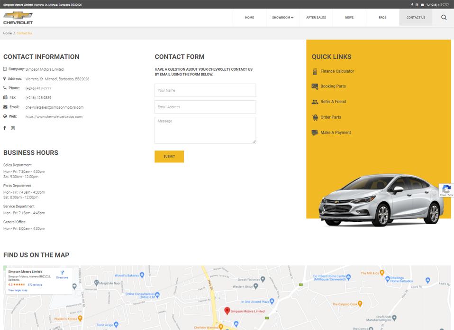This screenshot has height=330, width=454.
Task: Open the Facebook icon under contact information
Action: (5, 128)
